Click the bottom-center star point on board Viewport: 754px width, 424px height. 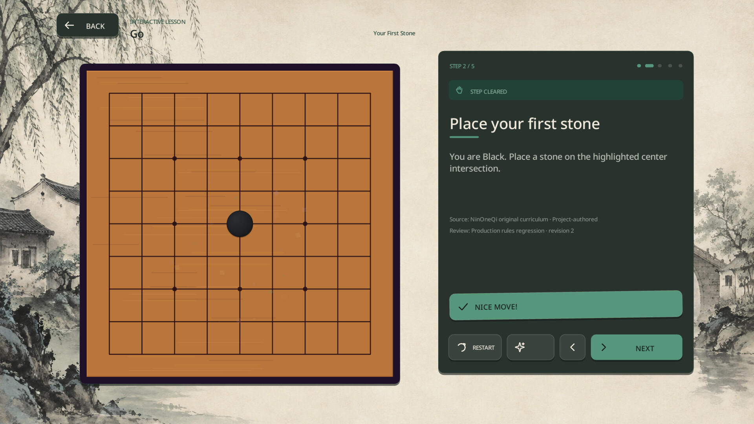[x=240, y=289]
